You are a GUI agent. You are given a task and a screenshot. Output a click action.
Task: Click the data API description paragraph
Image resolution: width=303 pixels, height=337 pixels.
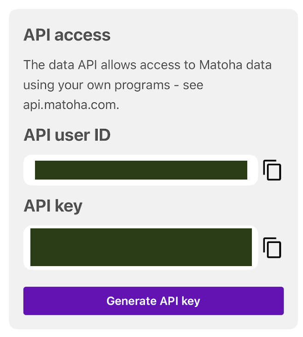tap(147, 84)
